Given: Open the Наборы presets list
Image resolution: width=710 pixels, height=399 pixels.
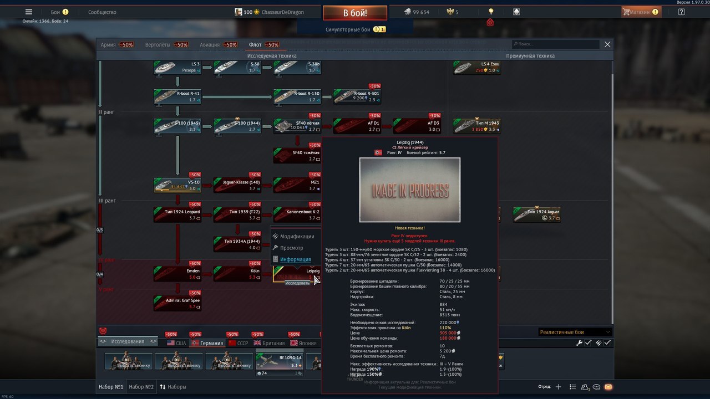Looking at the screenshot, I should point(173,387).
